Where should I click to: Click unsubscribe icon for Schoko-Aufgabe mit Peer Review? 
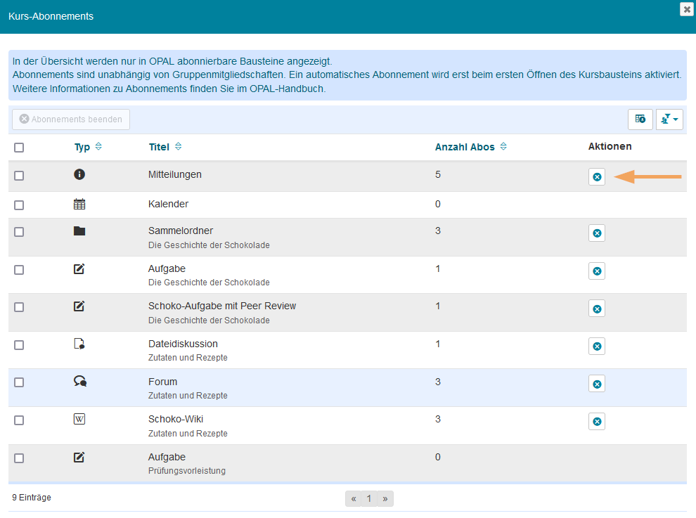(x=596, y=309)
